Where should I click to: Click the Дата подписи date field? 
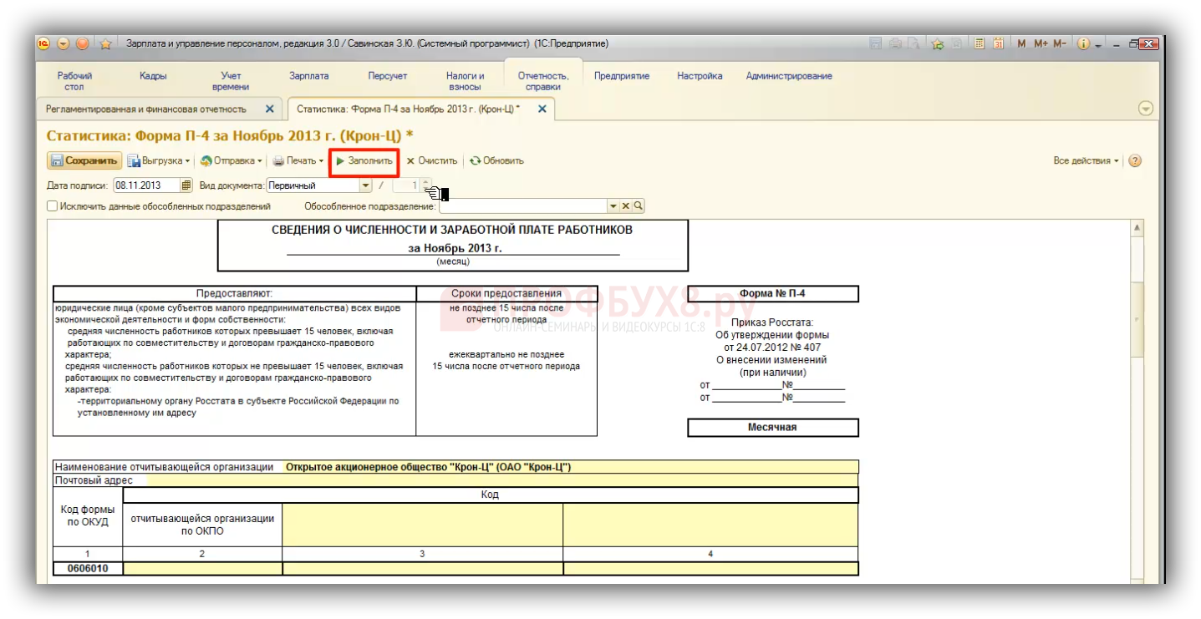(x=146, y=185)
